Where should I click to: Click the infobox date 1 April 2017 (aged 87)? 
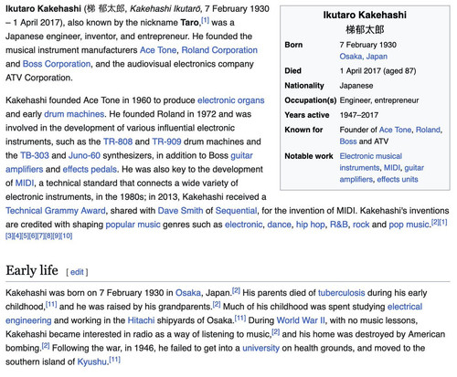[x=377, y=71]
